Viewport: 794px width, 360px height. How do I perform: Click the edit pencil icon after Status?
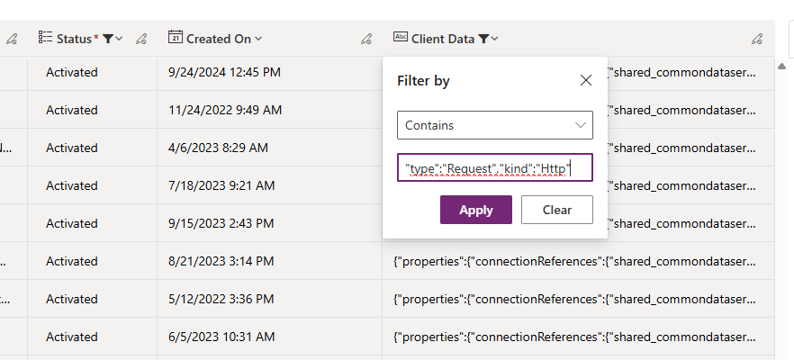pos(141,39)
